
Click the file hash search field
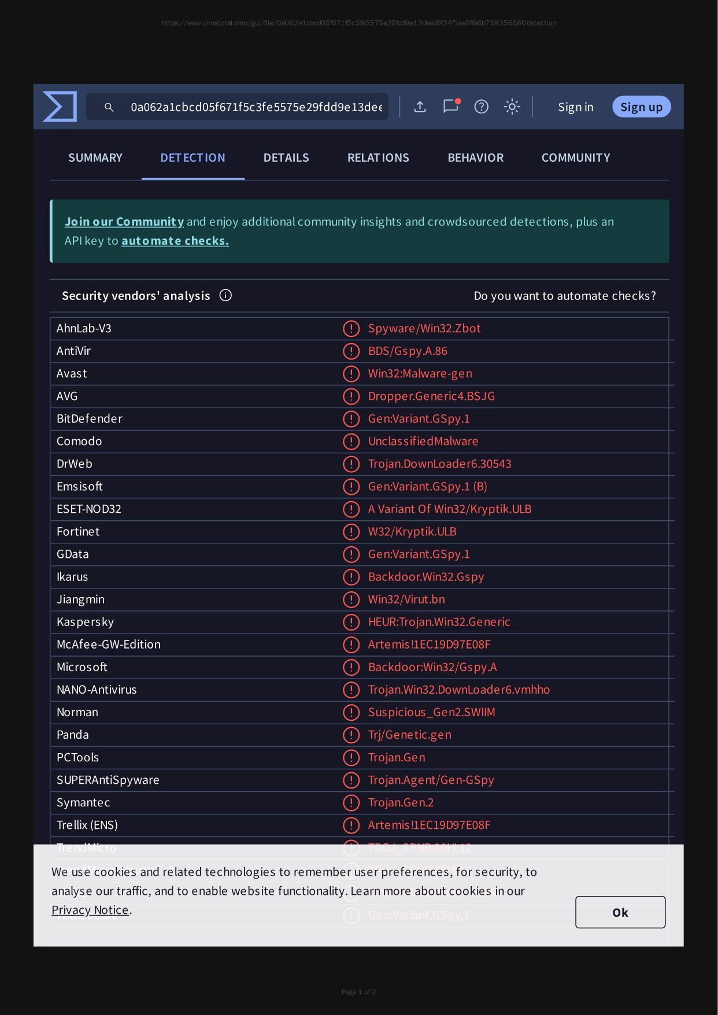(256, 107)
